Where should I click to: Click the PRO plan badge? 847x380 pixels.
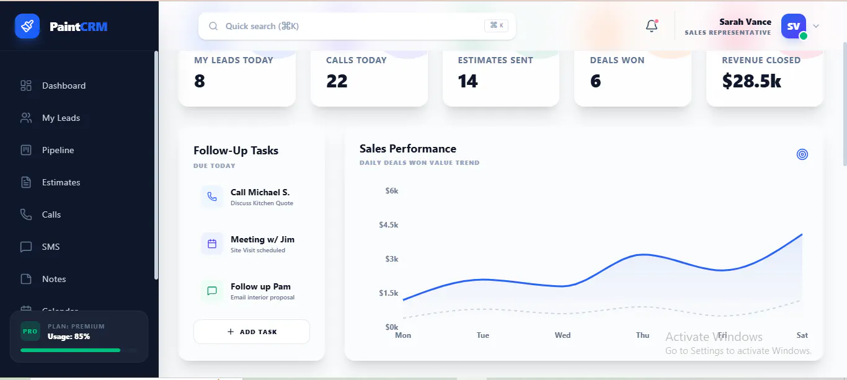(30, 331)
